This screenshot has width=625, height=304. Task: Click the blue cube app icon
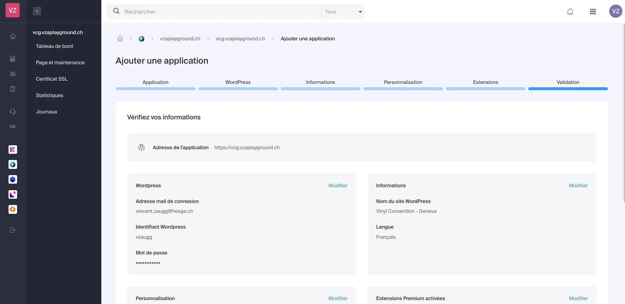13,179
